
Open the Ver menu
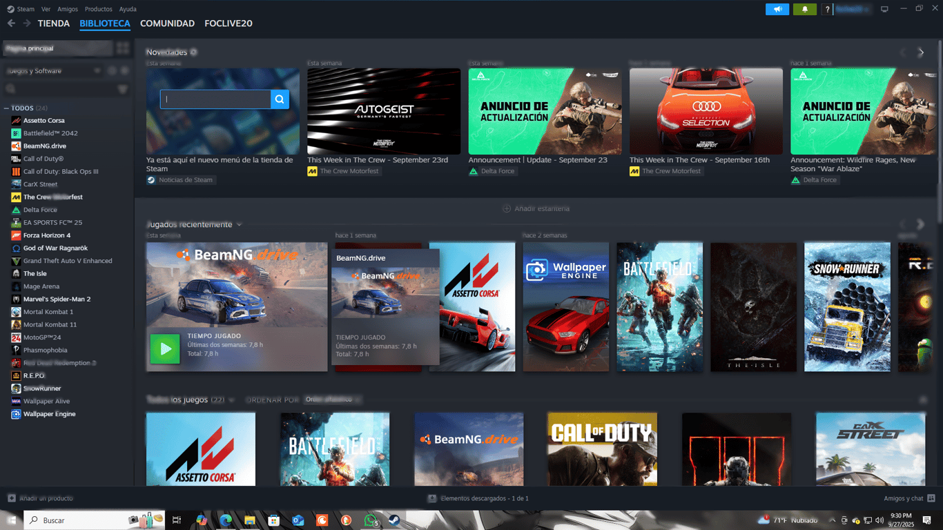(x=46, y=9)
